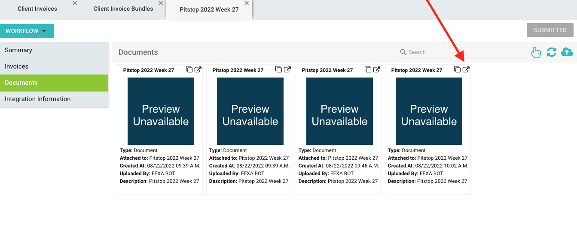Click the SUBMITTED status button
577x239 pixels.
(550, 30)
